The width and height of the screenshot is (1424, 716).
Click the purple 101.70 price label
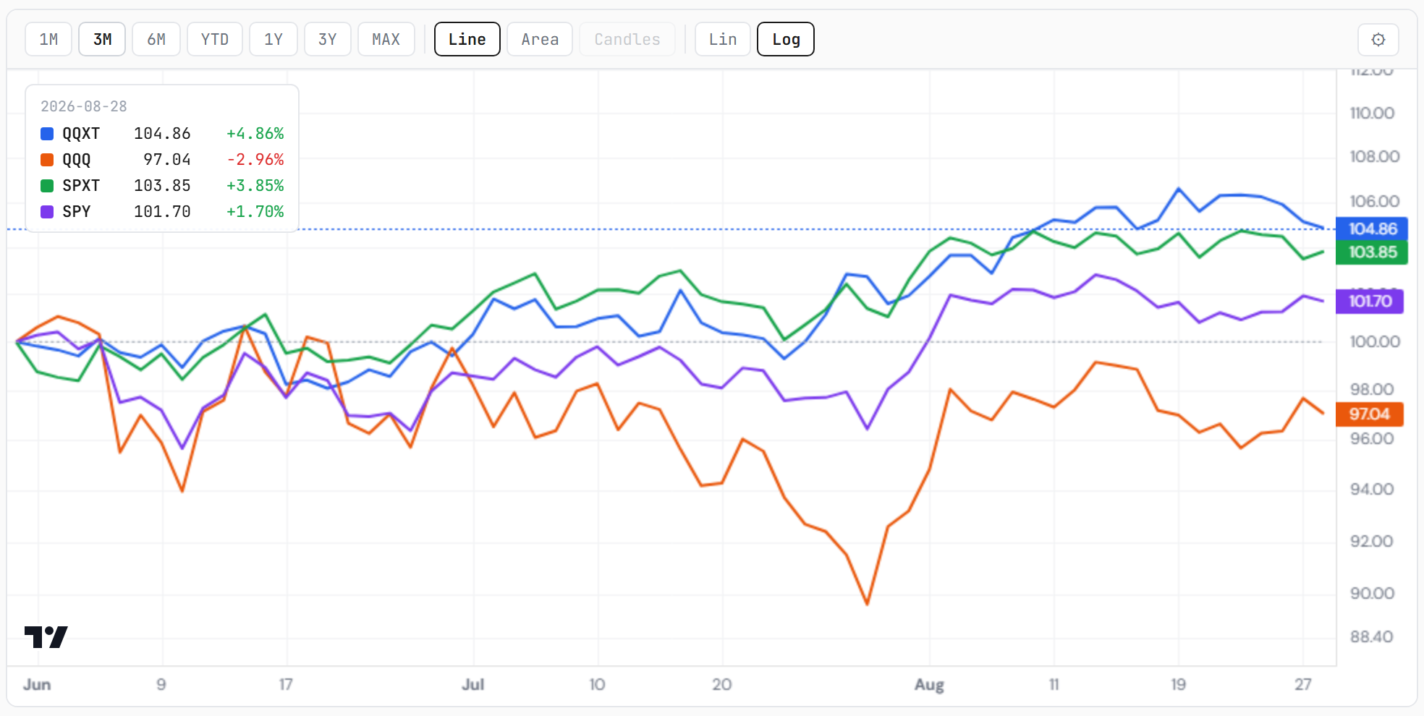tap(1370, 302)
